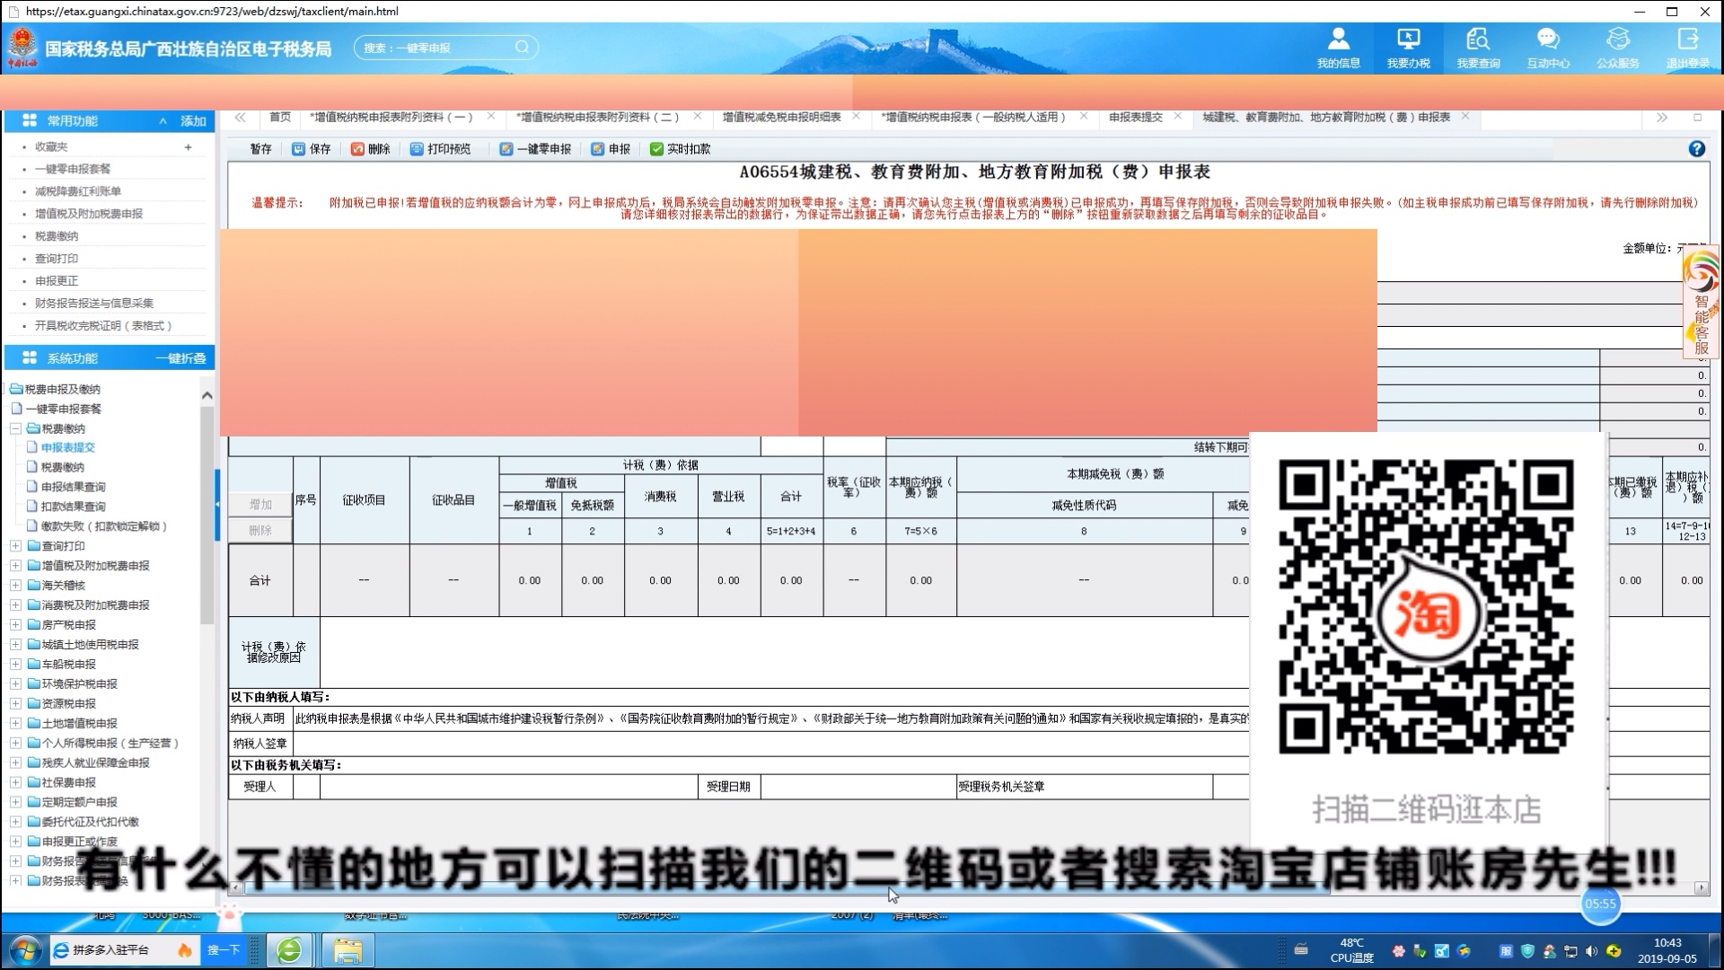
Task: Switch to 增值税纳税申报表附列资料(二) tab
Action: click(x=598, y=118)
